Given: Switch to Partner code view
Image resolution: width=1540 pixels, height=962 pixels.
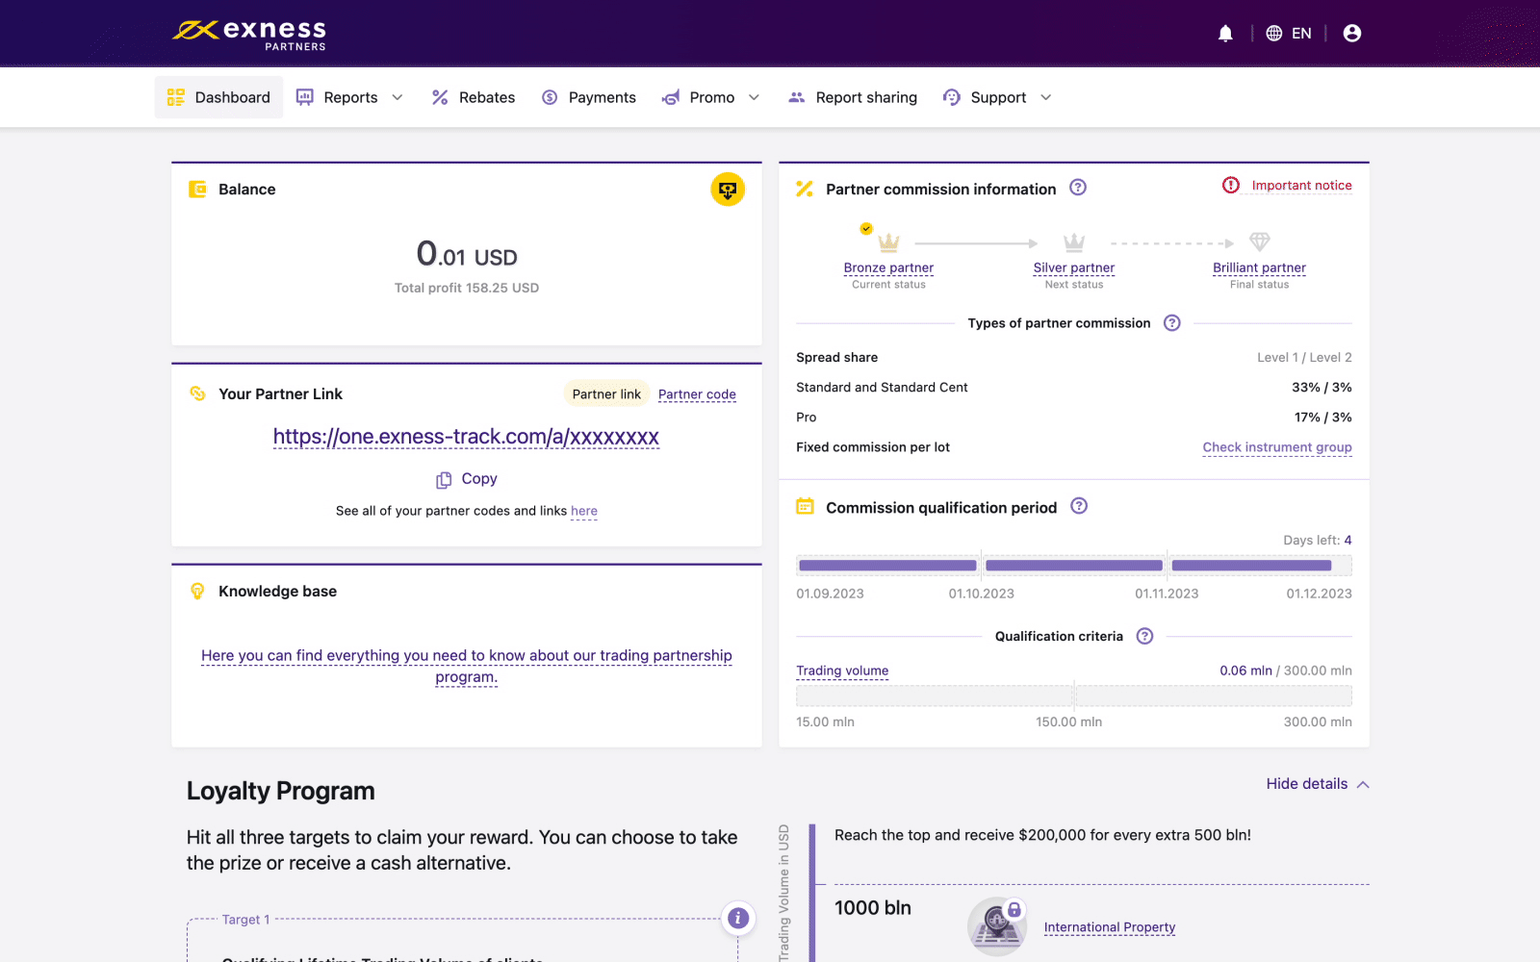Looking at the screenshot, I should point(697,394).
